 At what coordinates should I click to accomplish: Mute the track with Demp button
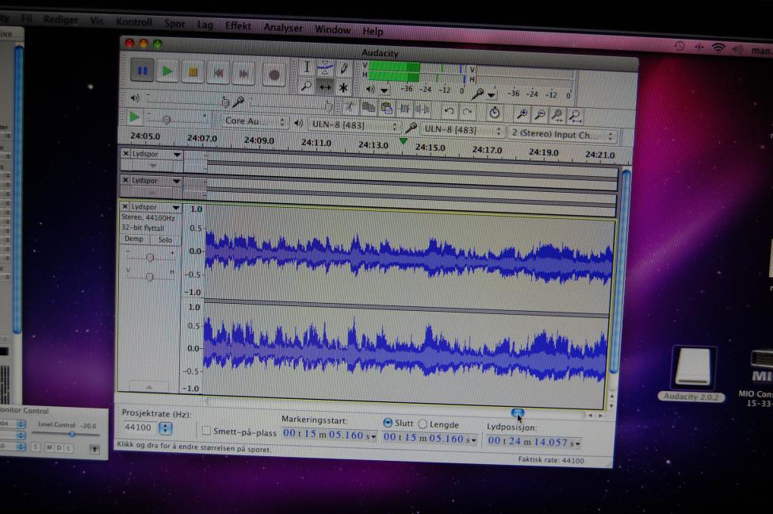134,239
